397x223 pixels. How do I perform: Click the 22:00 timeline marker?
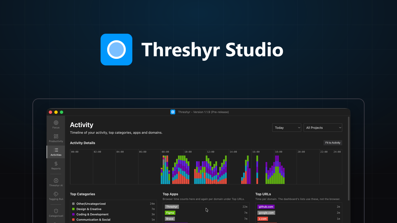pyautogui.click(x=324, y=152)
